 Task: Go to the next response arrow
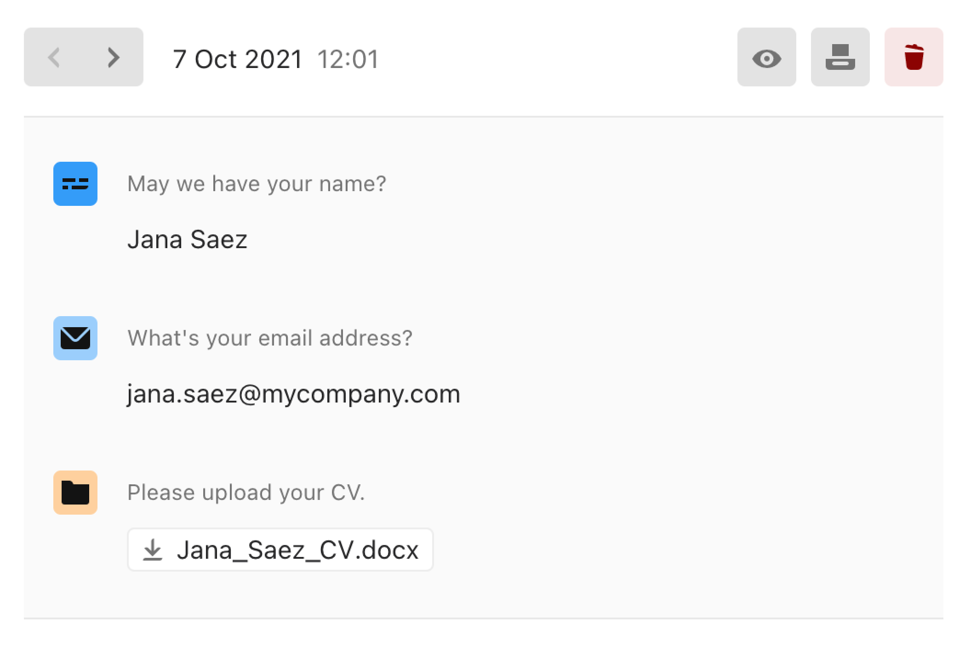click(x=113, y=57)
